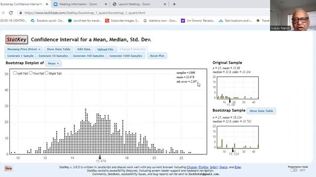Click the Original Sample dotplot
This screenshot has width=316, height=177.
tap(237, 88)
